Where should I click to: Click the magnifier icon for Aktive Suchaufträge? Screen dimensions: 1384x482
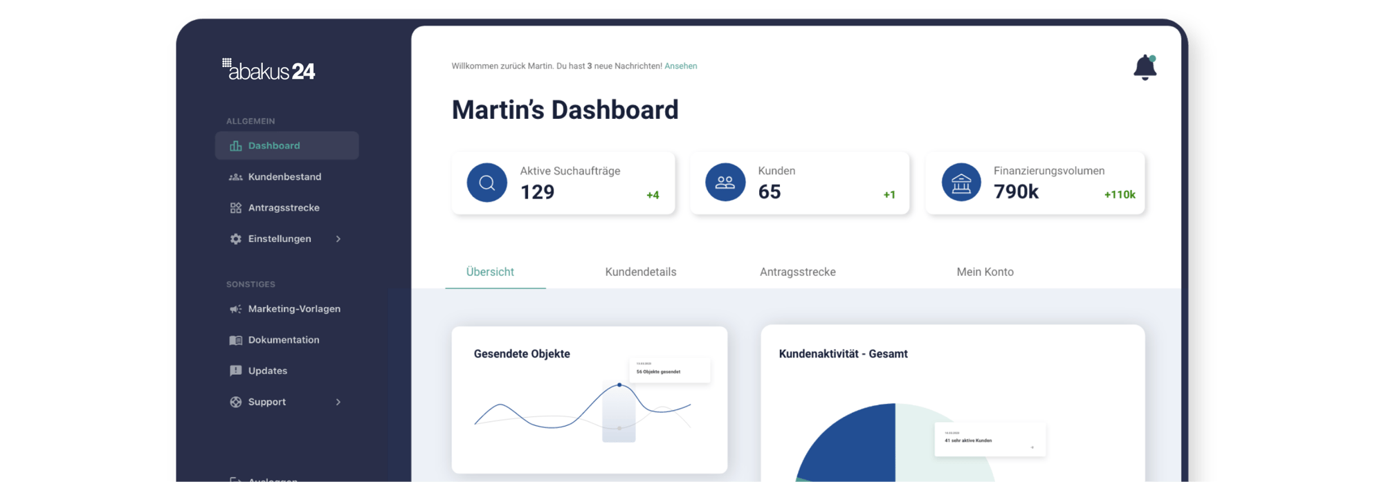click(x=486, y=183)
